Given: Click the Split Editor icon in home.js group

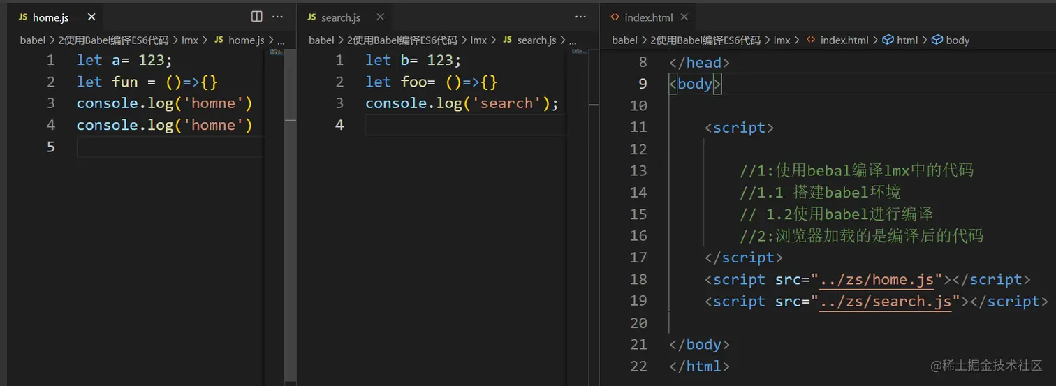Looking at the screenshot, I should (x=257, y=17).
